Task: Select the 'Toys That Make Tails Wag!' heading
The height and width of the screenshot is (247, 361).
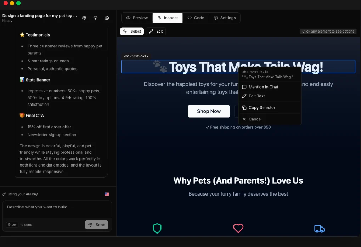Action: pos(238,67)
